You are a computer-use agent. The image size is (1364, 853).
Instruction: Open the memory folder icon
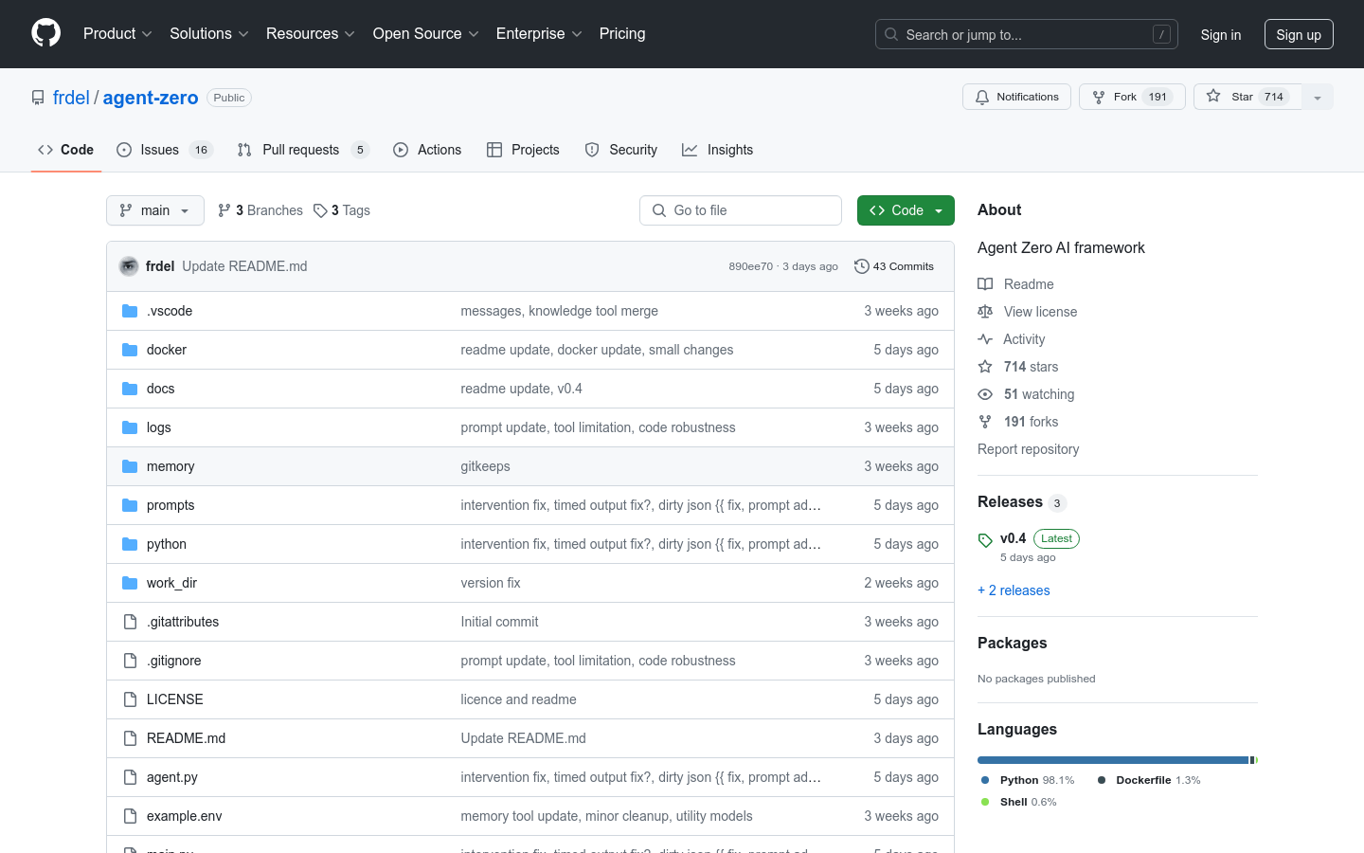click(130, 466)
